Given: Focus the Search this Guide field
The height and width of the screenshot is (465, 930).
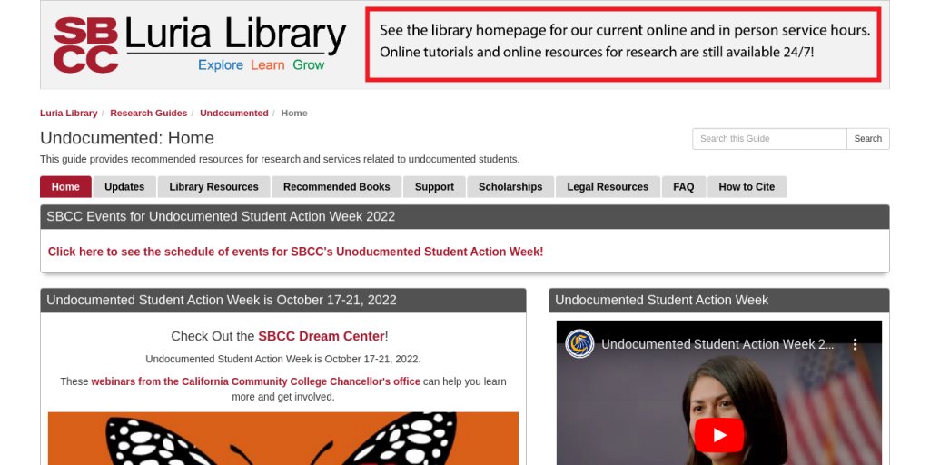Looking at the screenshot, I should [x=769, y=139].
